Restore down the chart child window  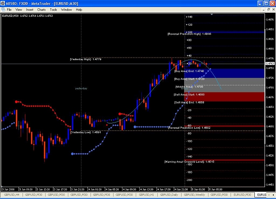(x=268, y=10)
